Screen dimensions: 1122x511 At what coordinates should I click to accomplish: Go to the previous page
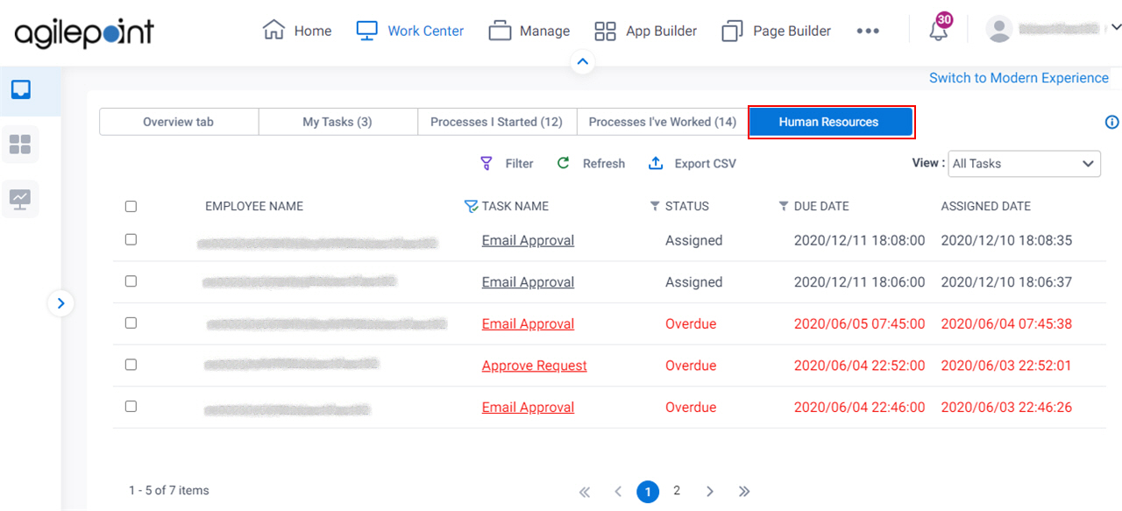(618, 493)
